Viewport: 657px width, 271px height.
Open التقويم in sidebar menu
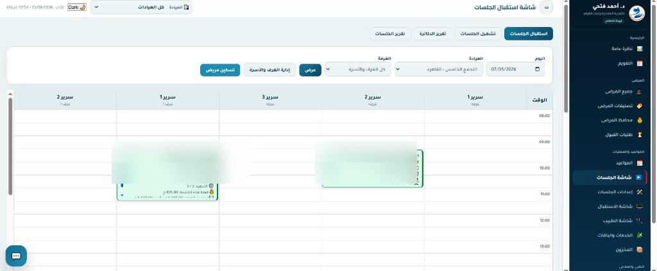coord(625,64)
